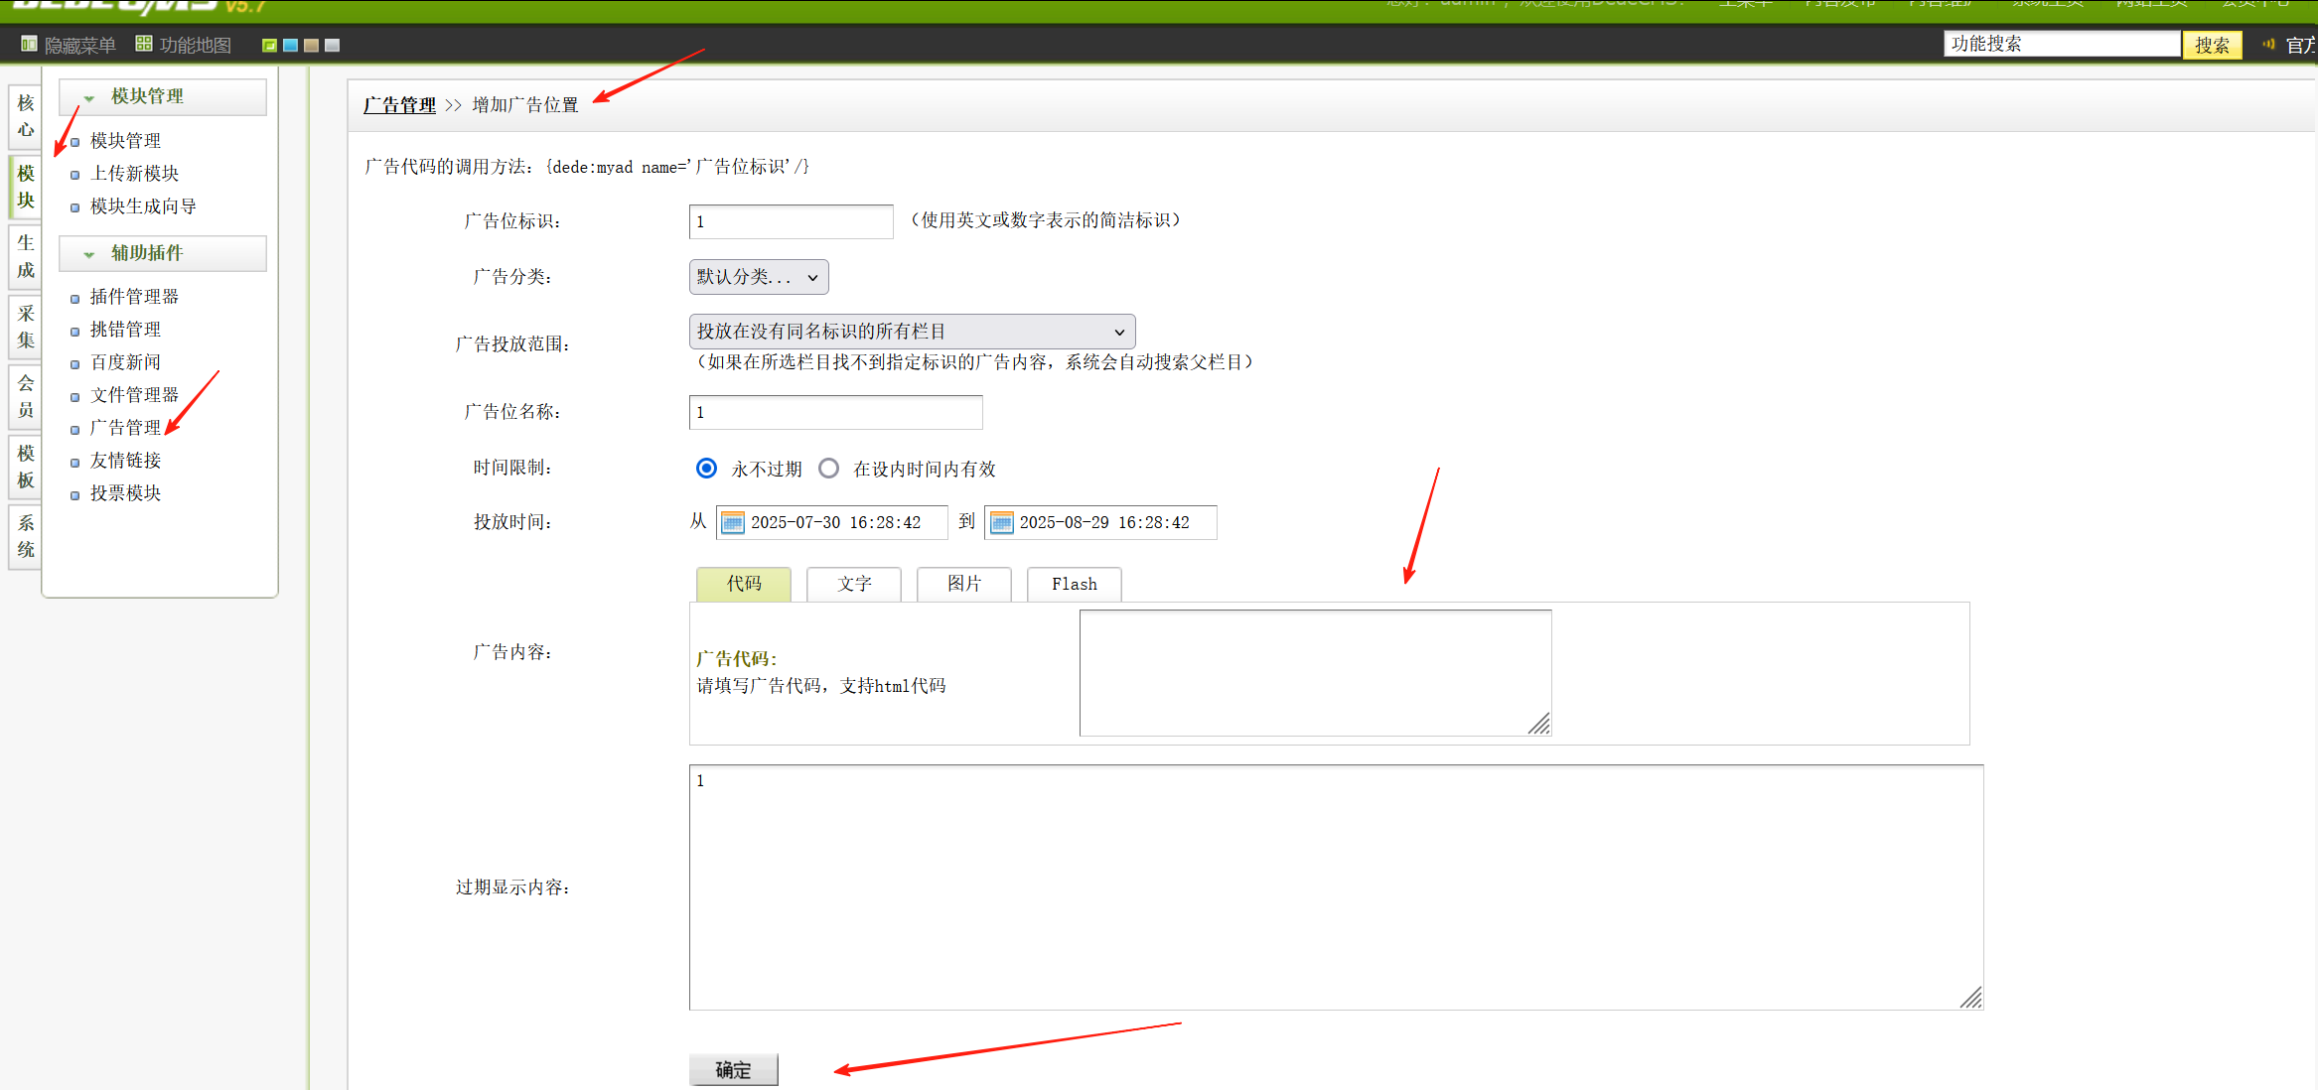Open the 生成 vertical side tab

click(25, 256)
